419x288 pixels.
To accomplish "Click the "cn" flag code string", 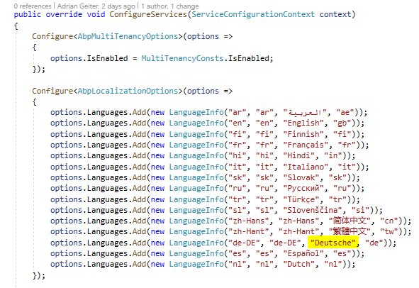I will click(x=389, y=221).
